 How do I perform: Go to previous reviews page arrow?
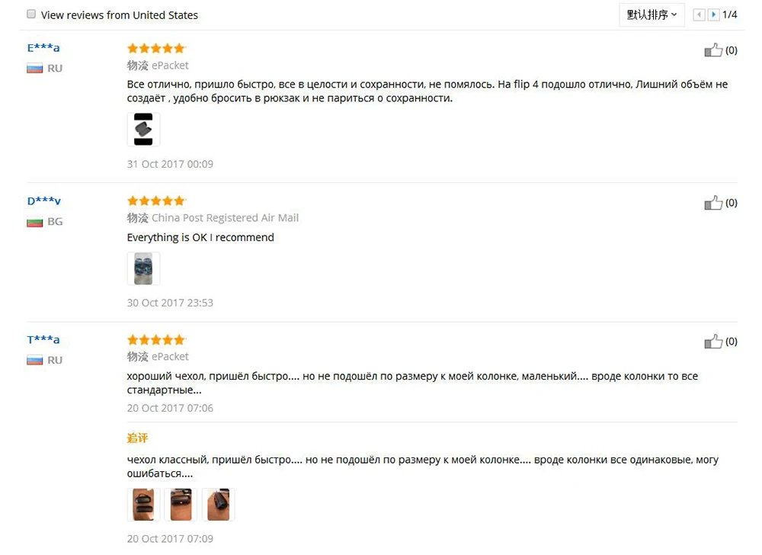pos(699,14)
